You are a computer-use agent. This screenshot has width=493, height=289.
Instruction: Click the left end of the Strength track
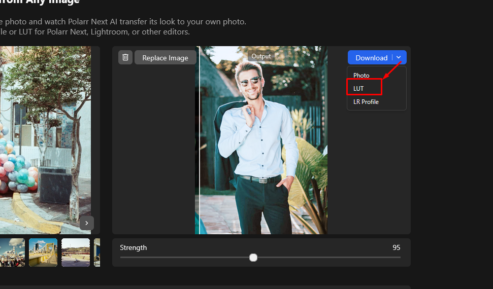[x=121, y=258]
